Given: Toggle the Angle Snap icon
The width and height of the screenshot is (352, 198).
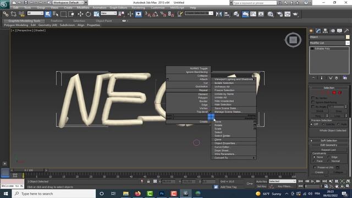Looking at the screenshot, I should 155,14.
